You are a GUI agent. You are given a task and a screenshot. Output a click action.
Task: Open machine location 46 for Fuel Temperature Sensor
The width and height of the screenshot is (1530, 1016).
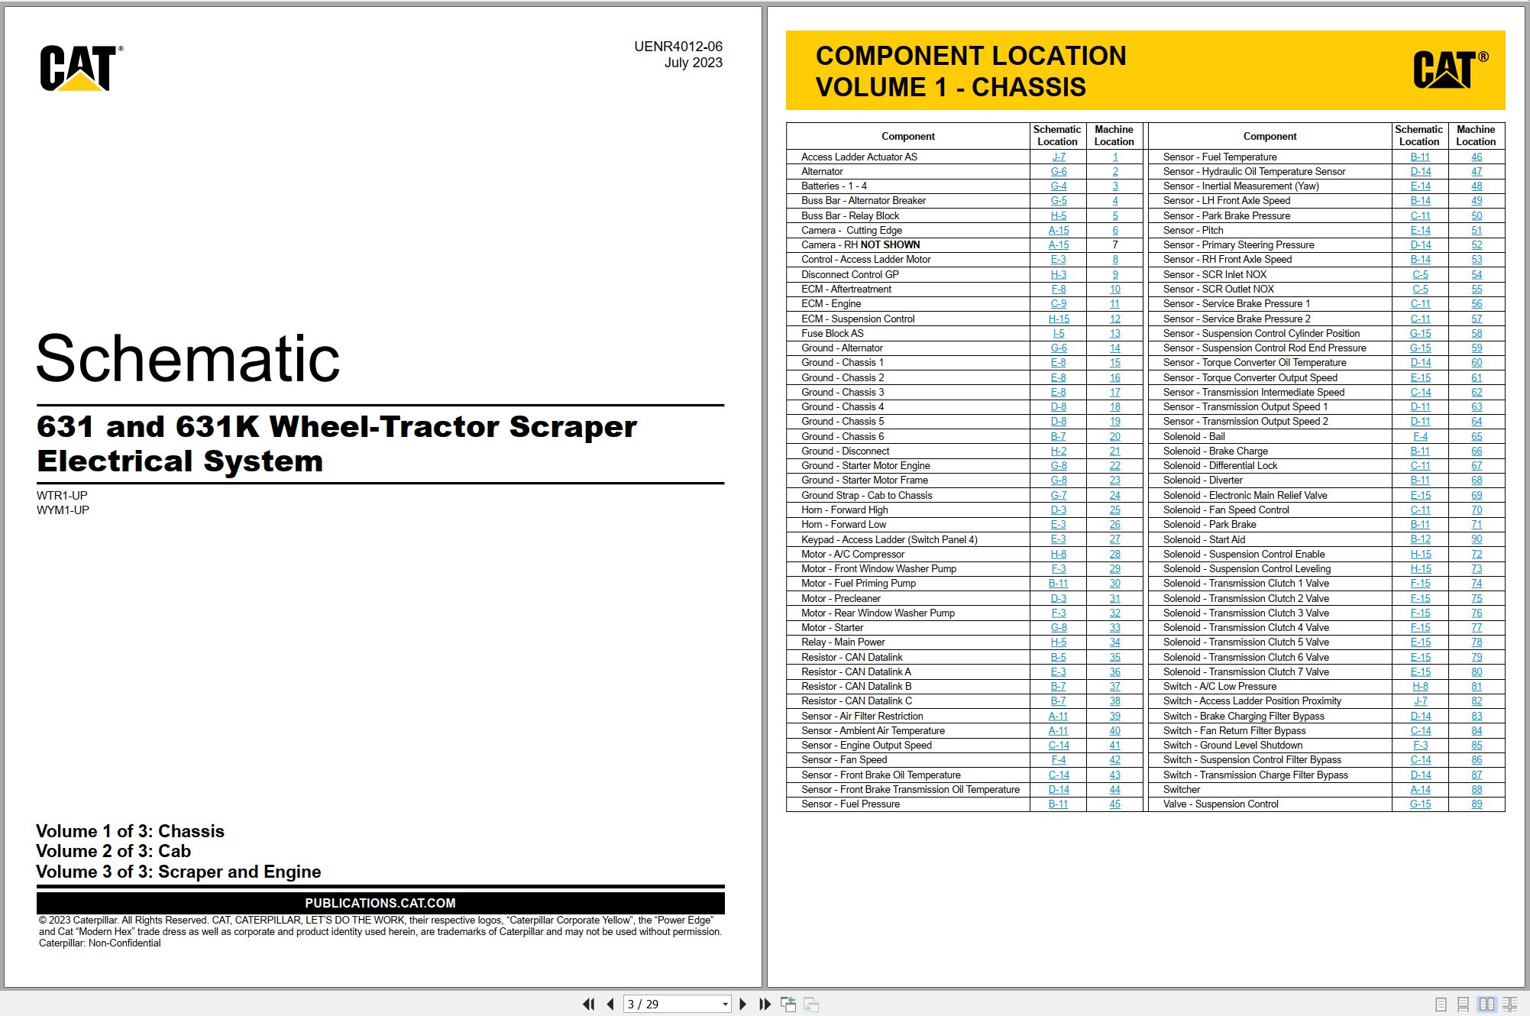coord(1477,157)
